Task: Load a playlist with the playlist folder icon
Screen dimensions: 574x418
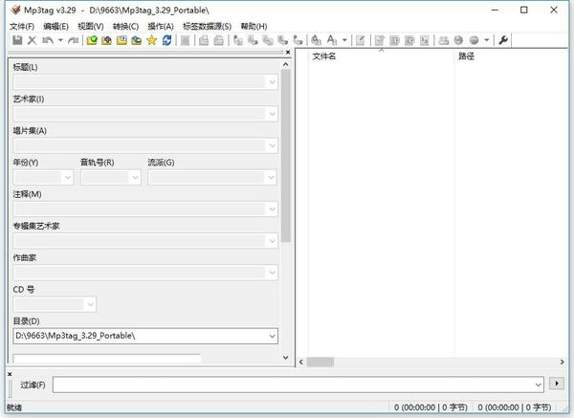Action: (x=121, y=40)
